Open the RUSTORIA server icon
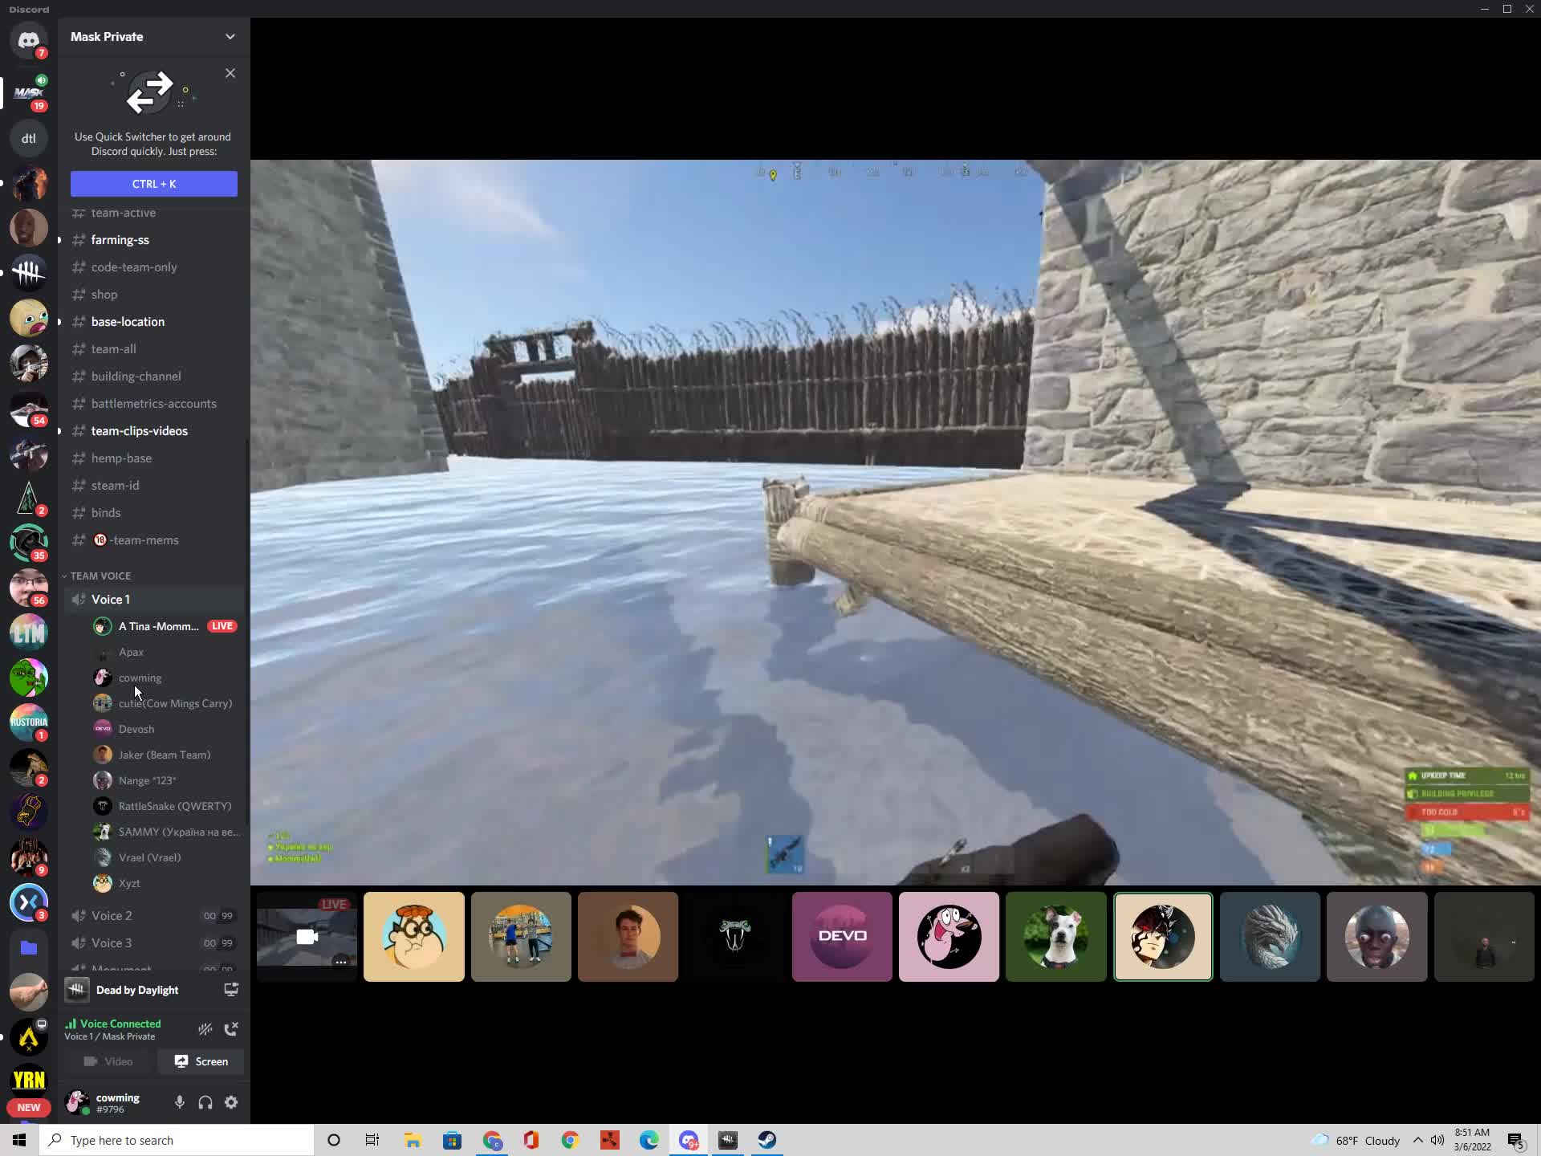Viewport: 1541px width, 1156px height. click(29, 722)
